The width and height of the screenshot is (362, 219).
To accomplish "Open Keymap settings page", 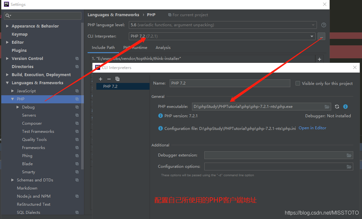I will click(x=19, y=34).
